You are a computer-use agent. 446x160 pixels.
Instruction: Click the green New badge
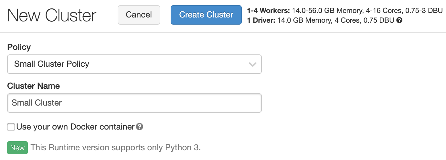(17, 148)
